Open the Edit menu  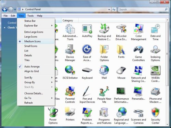click(13, 16)
